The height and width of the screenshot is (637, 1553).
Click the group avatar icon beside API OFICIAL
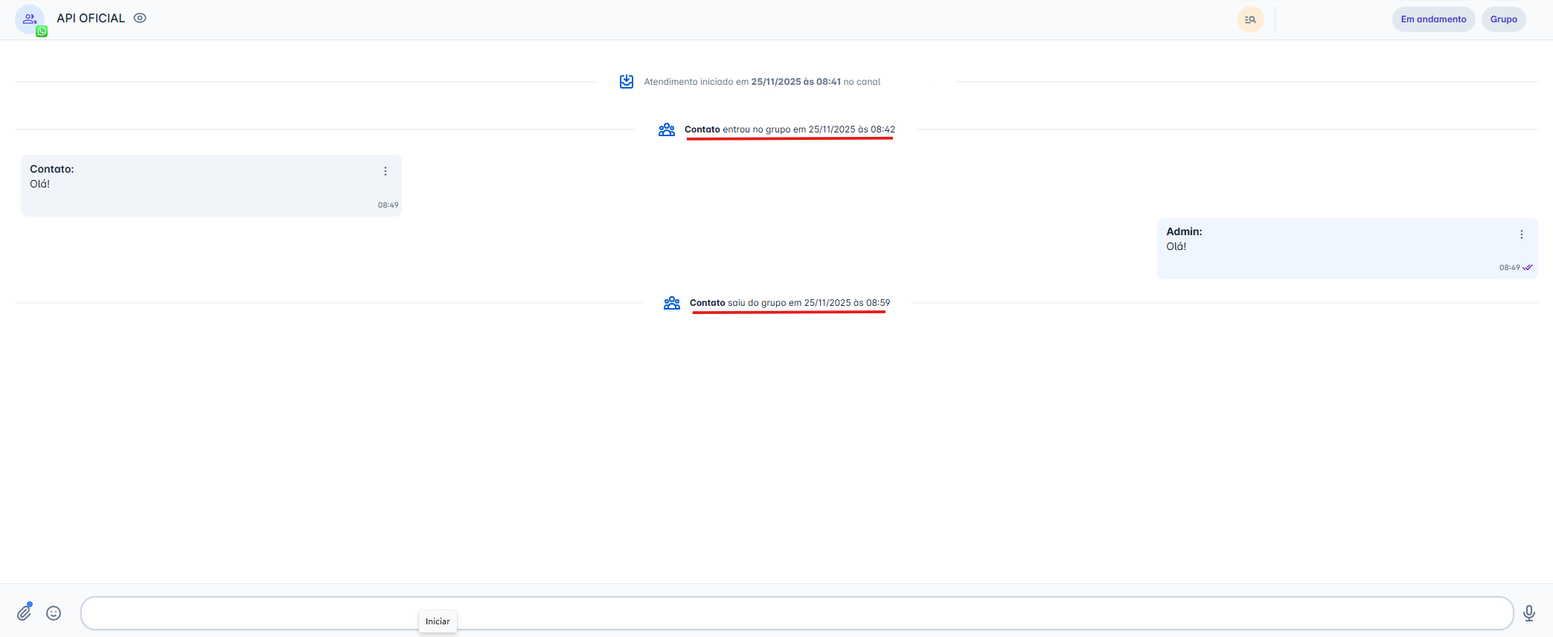29,19
